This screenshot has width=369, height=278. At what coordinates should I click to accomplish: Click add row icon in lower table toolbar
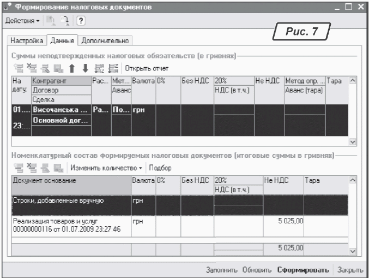click(17, 168)
